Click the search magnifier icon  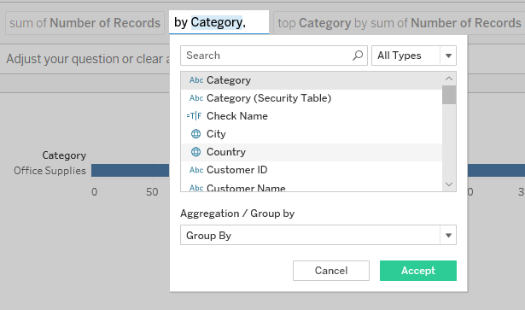click(x=358, y=56)
